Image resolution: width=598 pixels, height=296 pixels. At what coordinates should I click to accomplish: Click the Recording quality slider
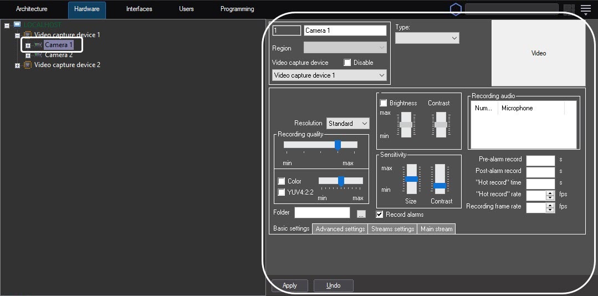tap(320, 145)
